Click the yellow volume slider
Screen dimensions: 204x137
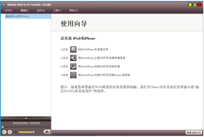[26, 132]
